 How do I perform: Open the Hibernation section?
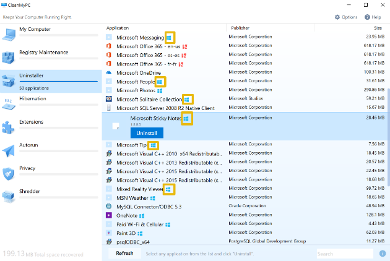(51, 105)
